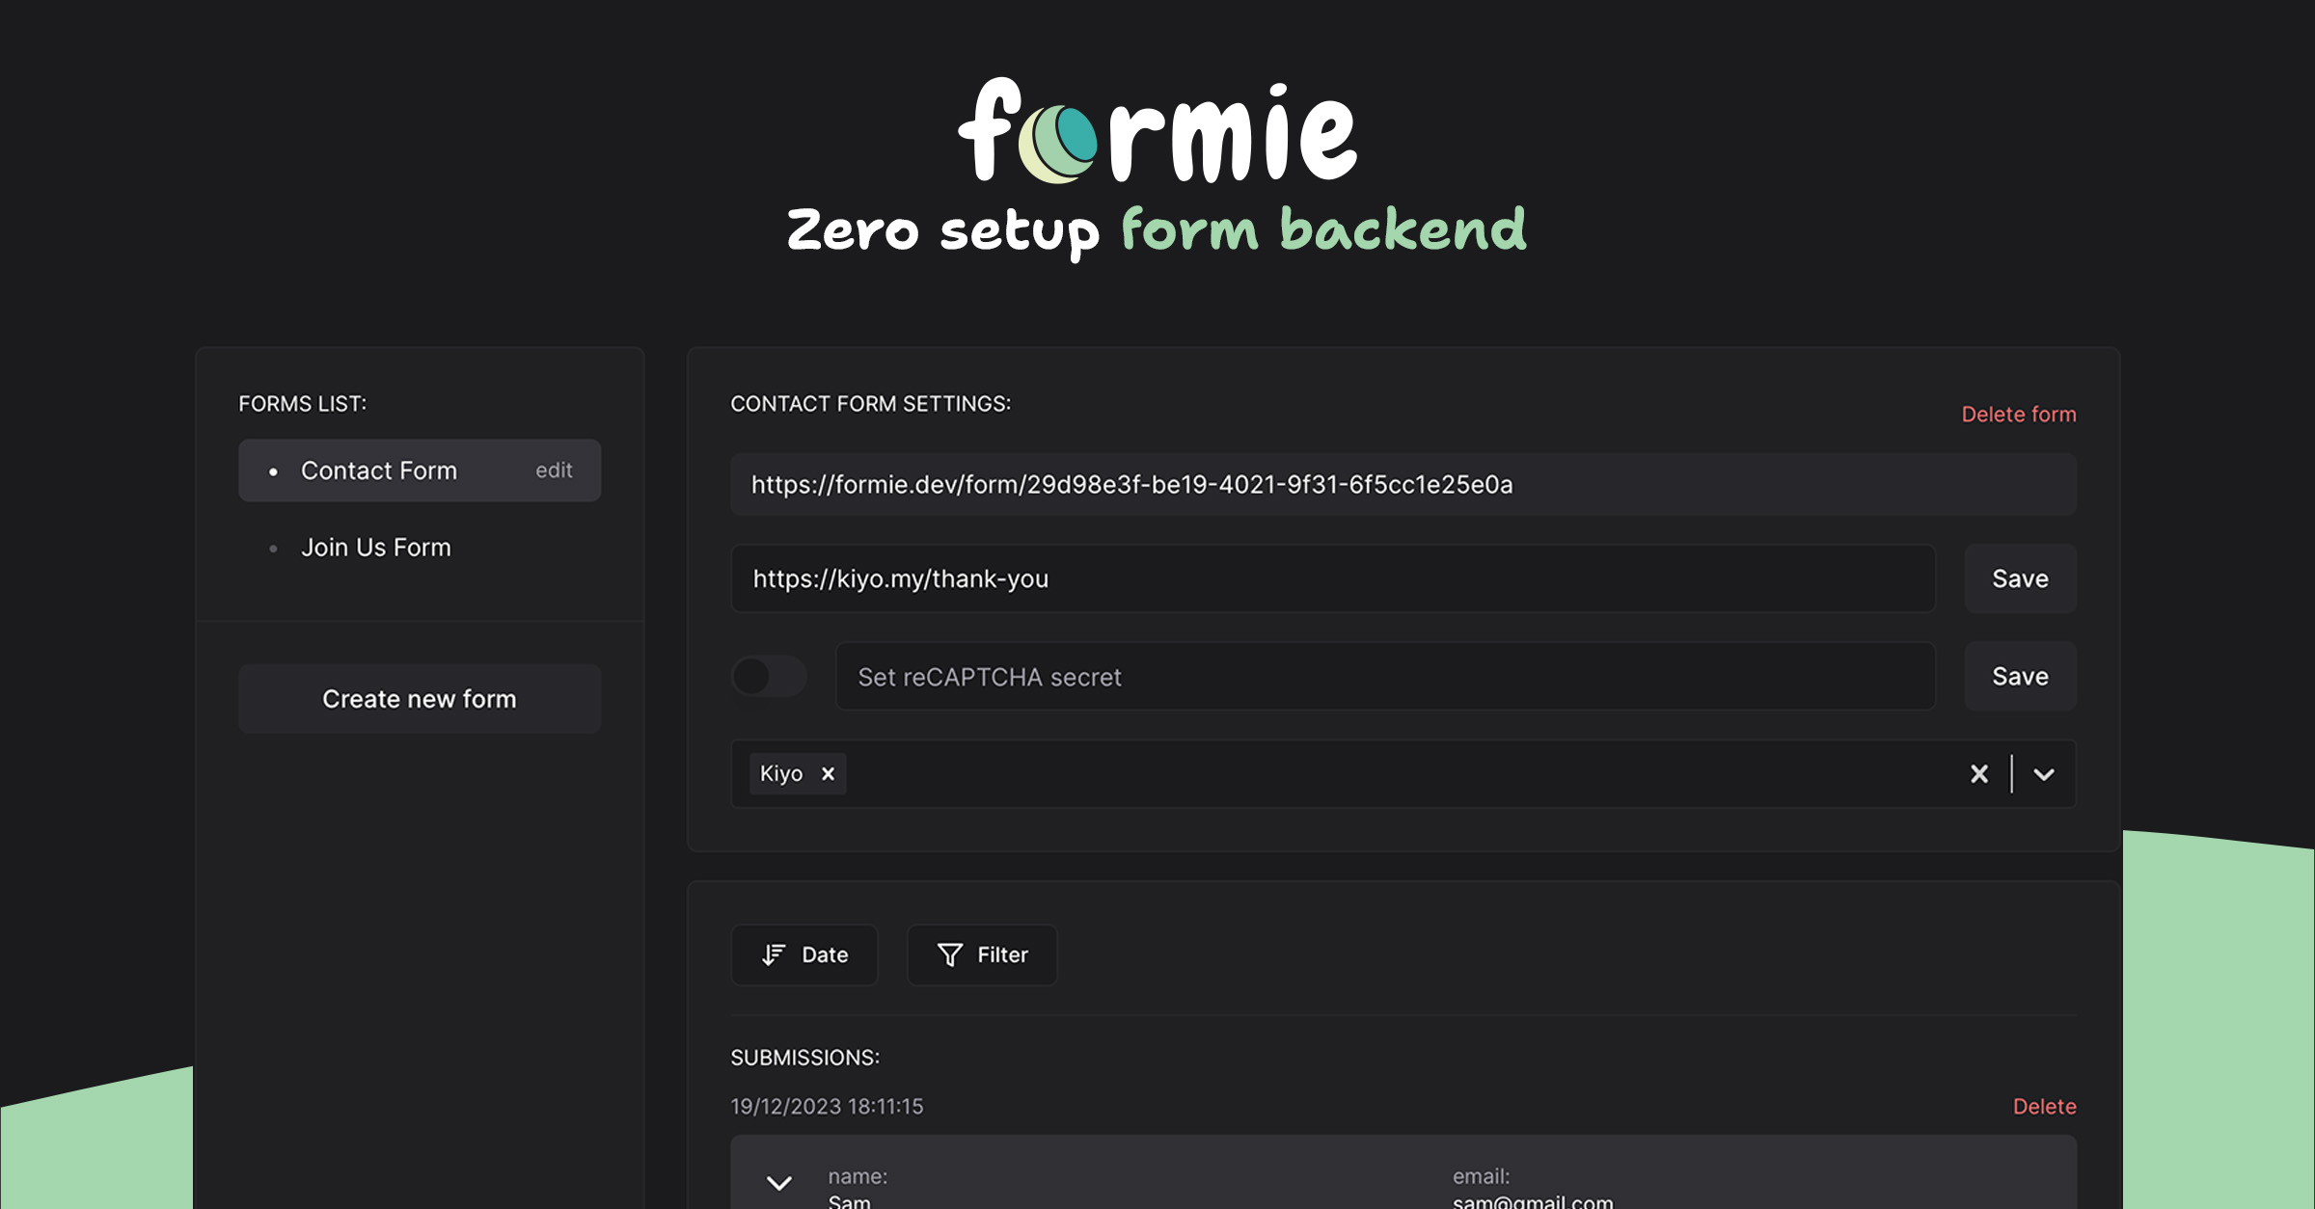Select Contact Form in the forms list
Screen dimensions: 2315x1209
[x=379, y=470]
